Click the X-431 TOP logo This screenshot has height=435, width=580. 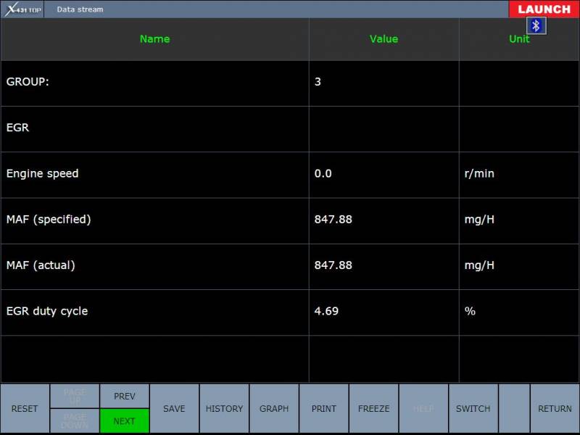click(22, 9)
